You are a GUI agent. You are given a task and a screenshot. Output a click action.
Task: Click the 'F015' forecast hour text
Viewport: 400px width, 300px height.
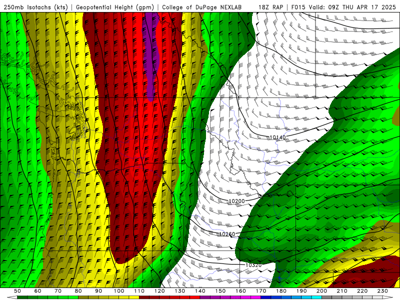point(298,7)
